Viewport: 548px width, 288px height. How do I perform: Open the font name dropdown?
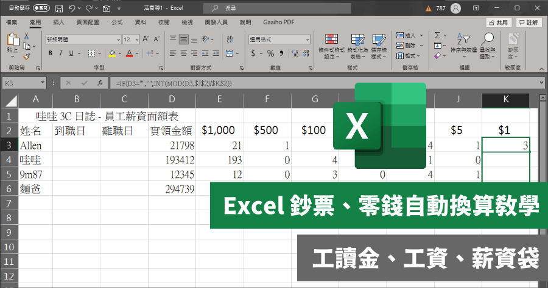(x=119, y=39)
